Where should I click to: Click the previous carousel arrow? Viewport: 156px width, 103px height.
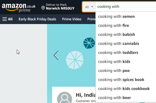(56, 55)
